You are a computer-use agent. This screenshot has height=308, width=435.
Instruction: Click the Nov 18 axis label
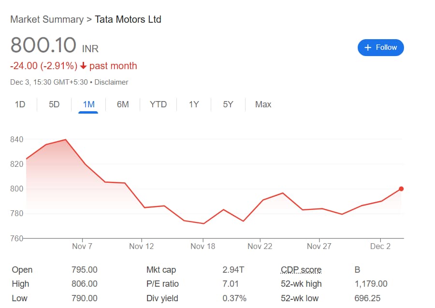203,246
